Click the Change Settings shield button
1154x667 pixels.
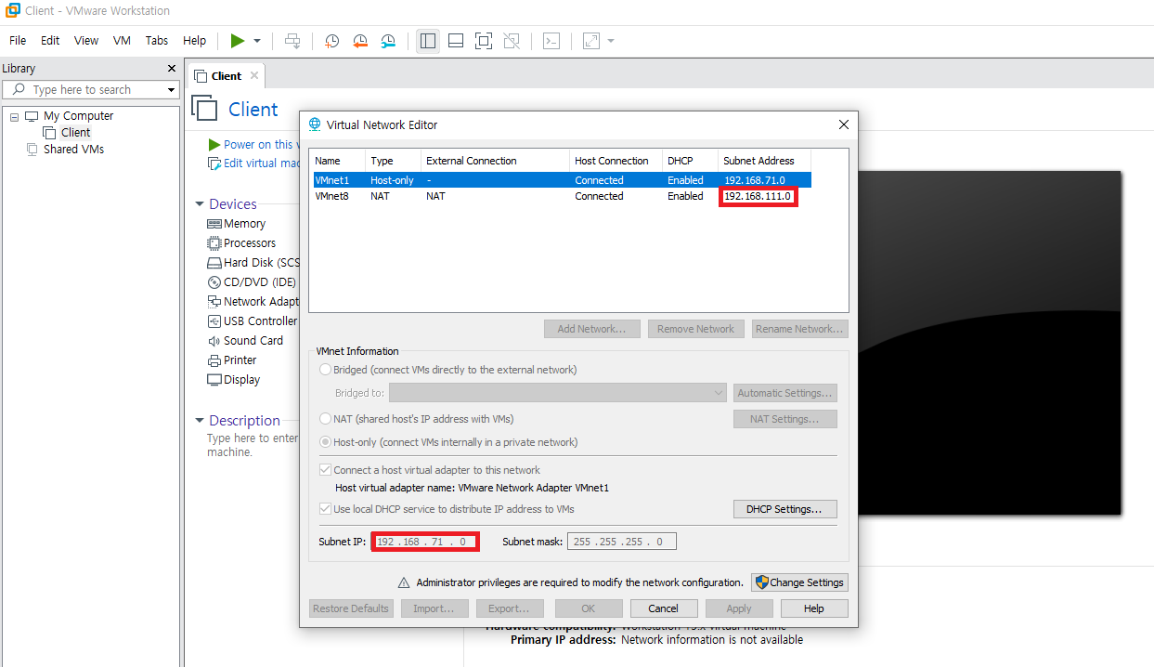pyautogui.click(x=799, y=582)
